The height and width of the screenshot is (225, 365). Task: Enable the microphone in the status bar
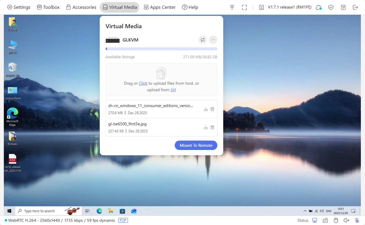pos(357,220)
